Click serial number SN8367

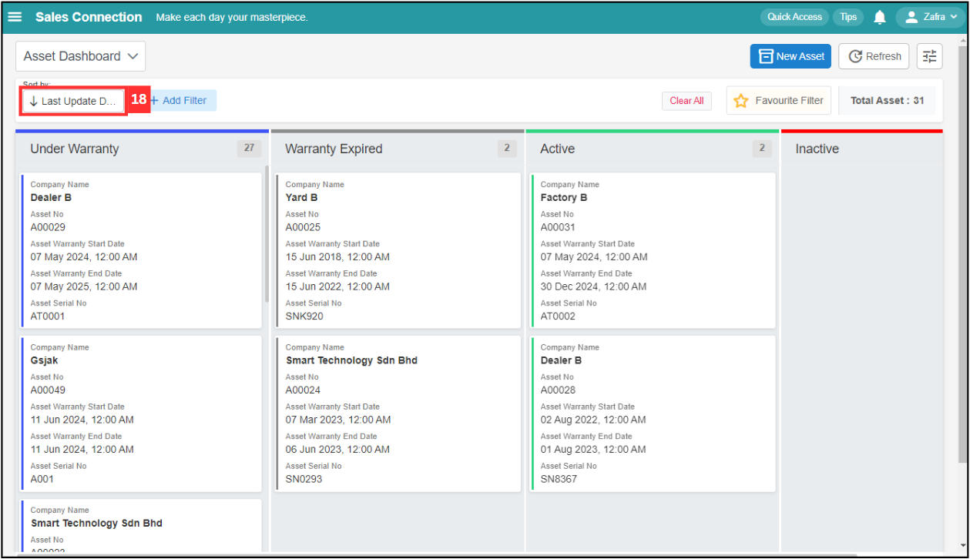point(559,479)
